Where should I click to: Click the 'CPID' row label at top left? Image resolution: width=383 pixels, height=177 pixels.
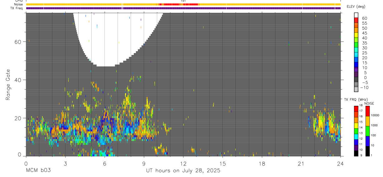pyautogui.click(x=19, y=1)
